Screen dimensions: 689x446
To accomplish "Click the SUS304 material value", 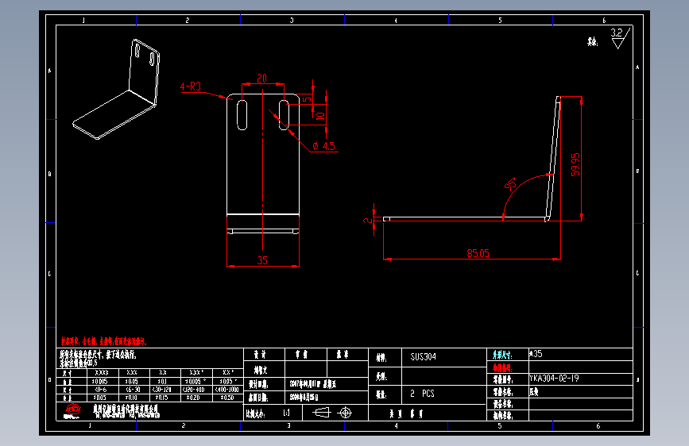I will (423, 356).
